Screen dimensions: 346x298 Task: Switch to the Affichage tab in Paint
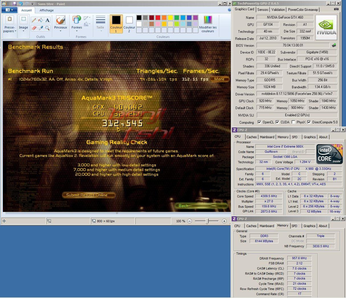46,10
